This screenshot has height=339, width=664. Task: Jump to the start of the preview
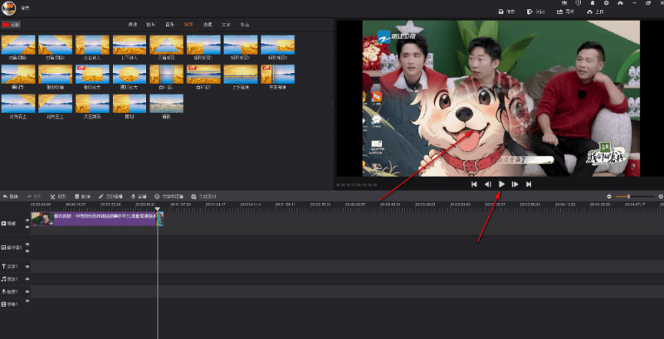point(474,184)
